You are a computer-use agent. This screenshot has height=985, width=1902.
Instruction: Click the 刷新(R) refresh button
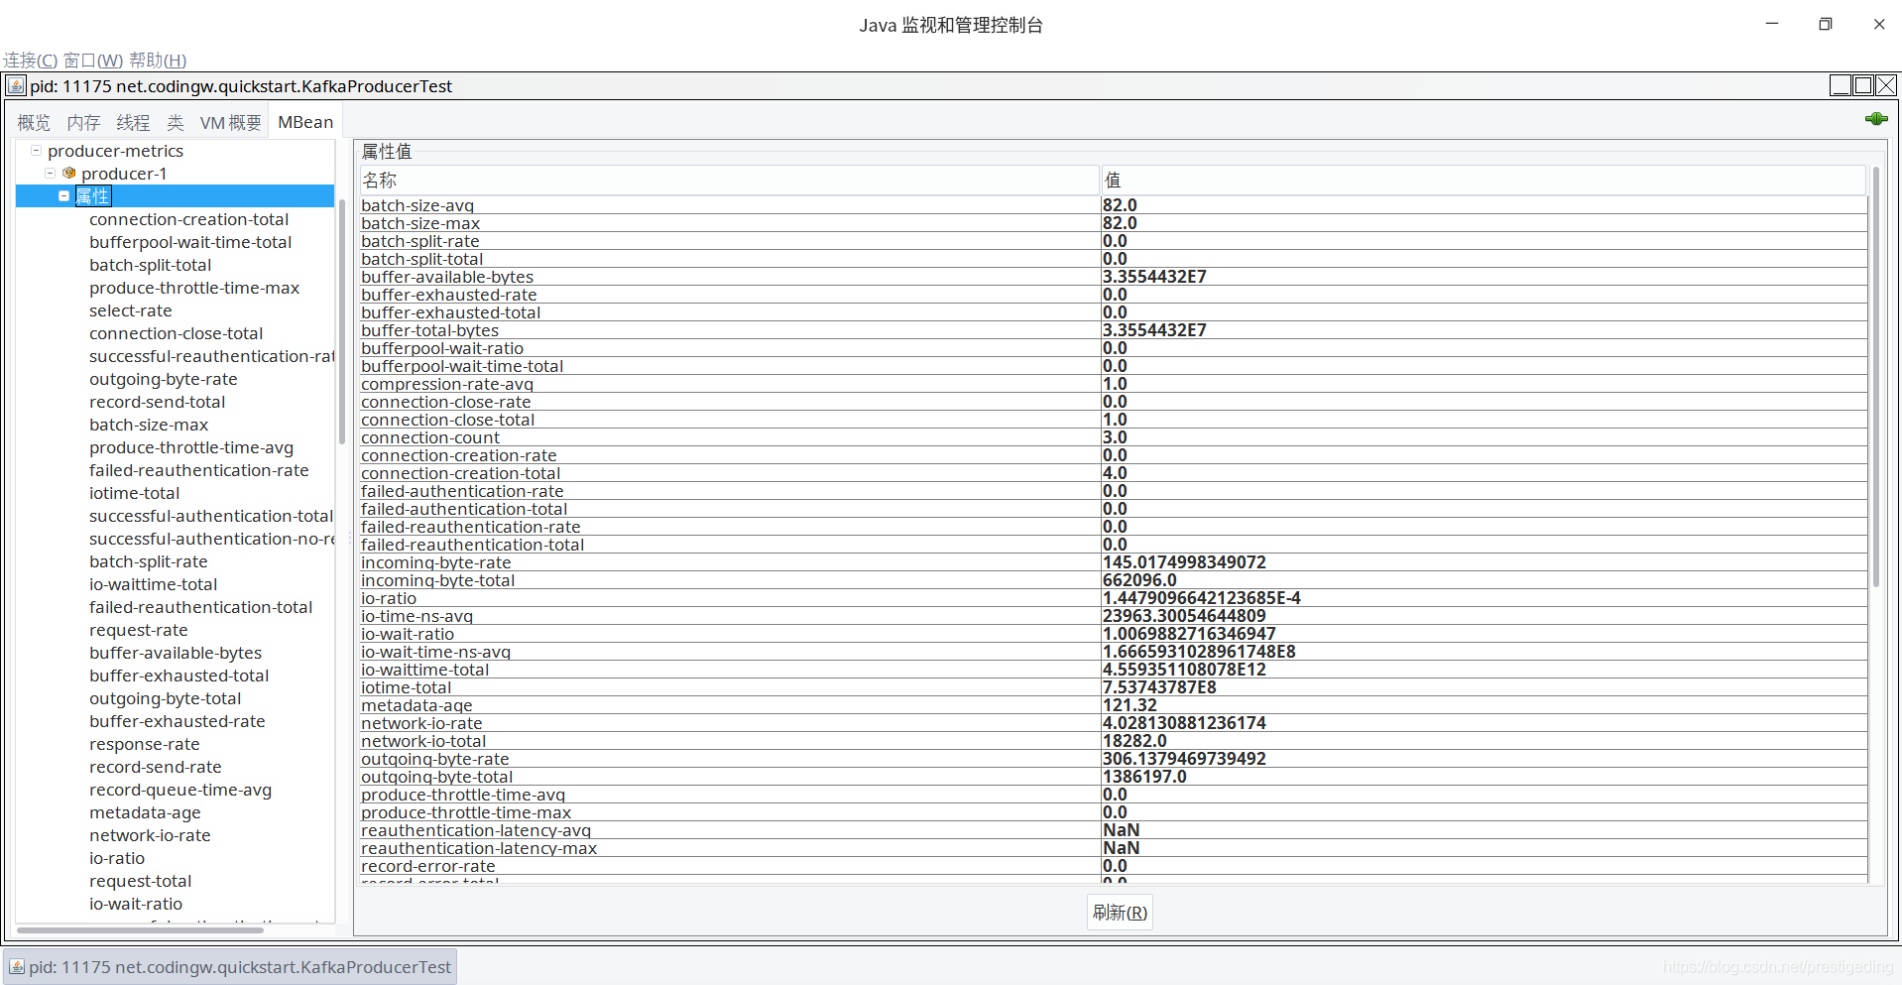click(x=1120, y=913)
